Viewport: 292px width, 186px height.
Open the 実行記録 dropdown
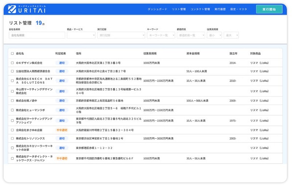click(121, 35)
